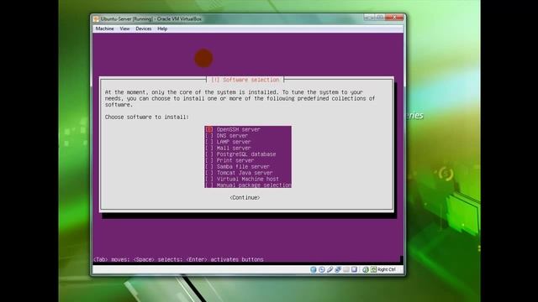Click the Ubuntu-Server window title text

(151, 18)
